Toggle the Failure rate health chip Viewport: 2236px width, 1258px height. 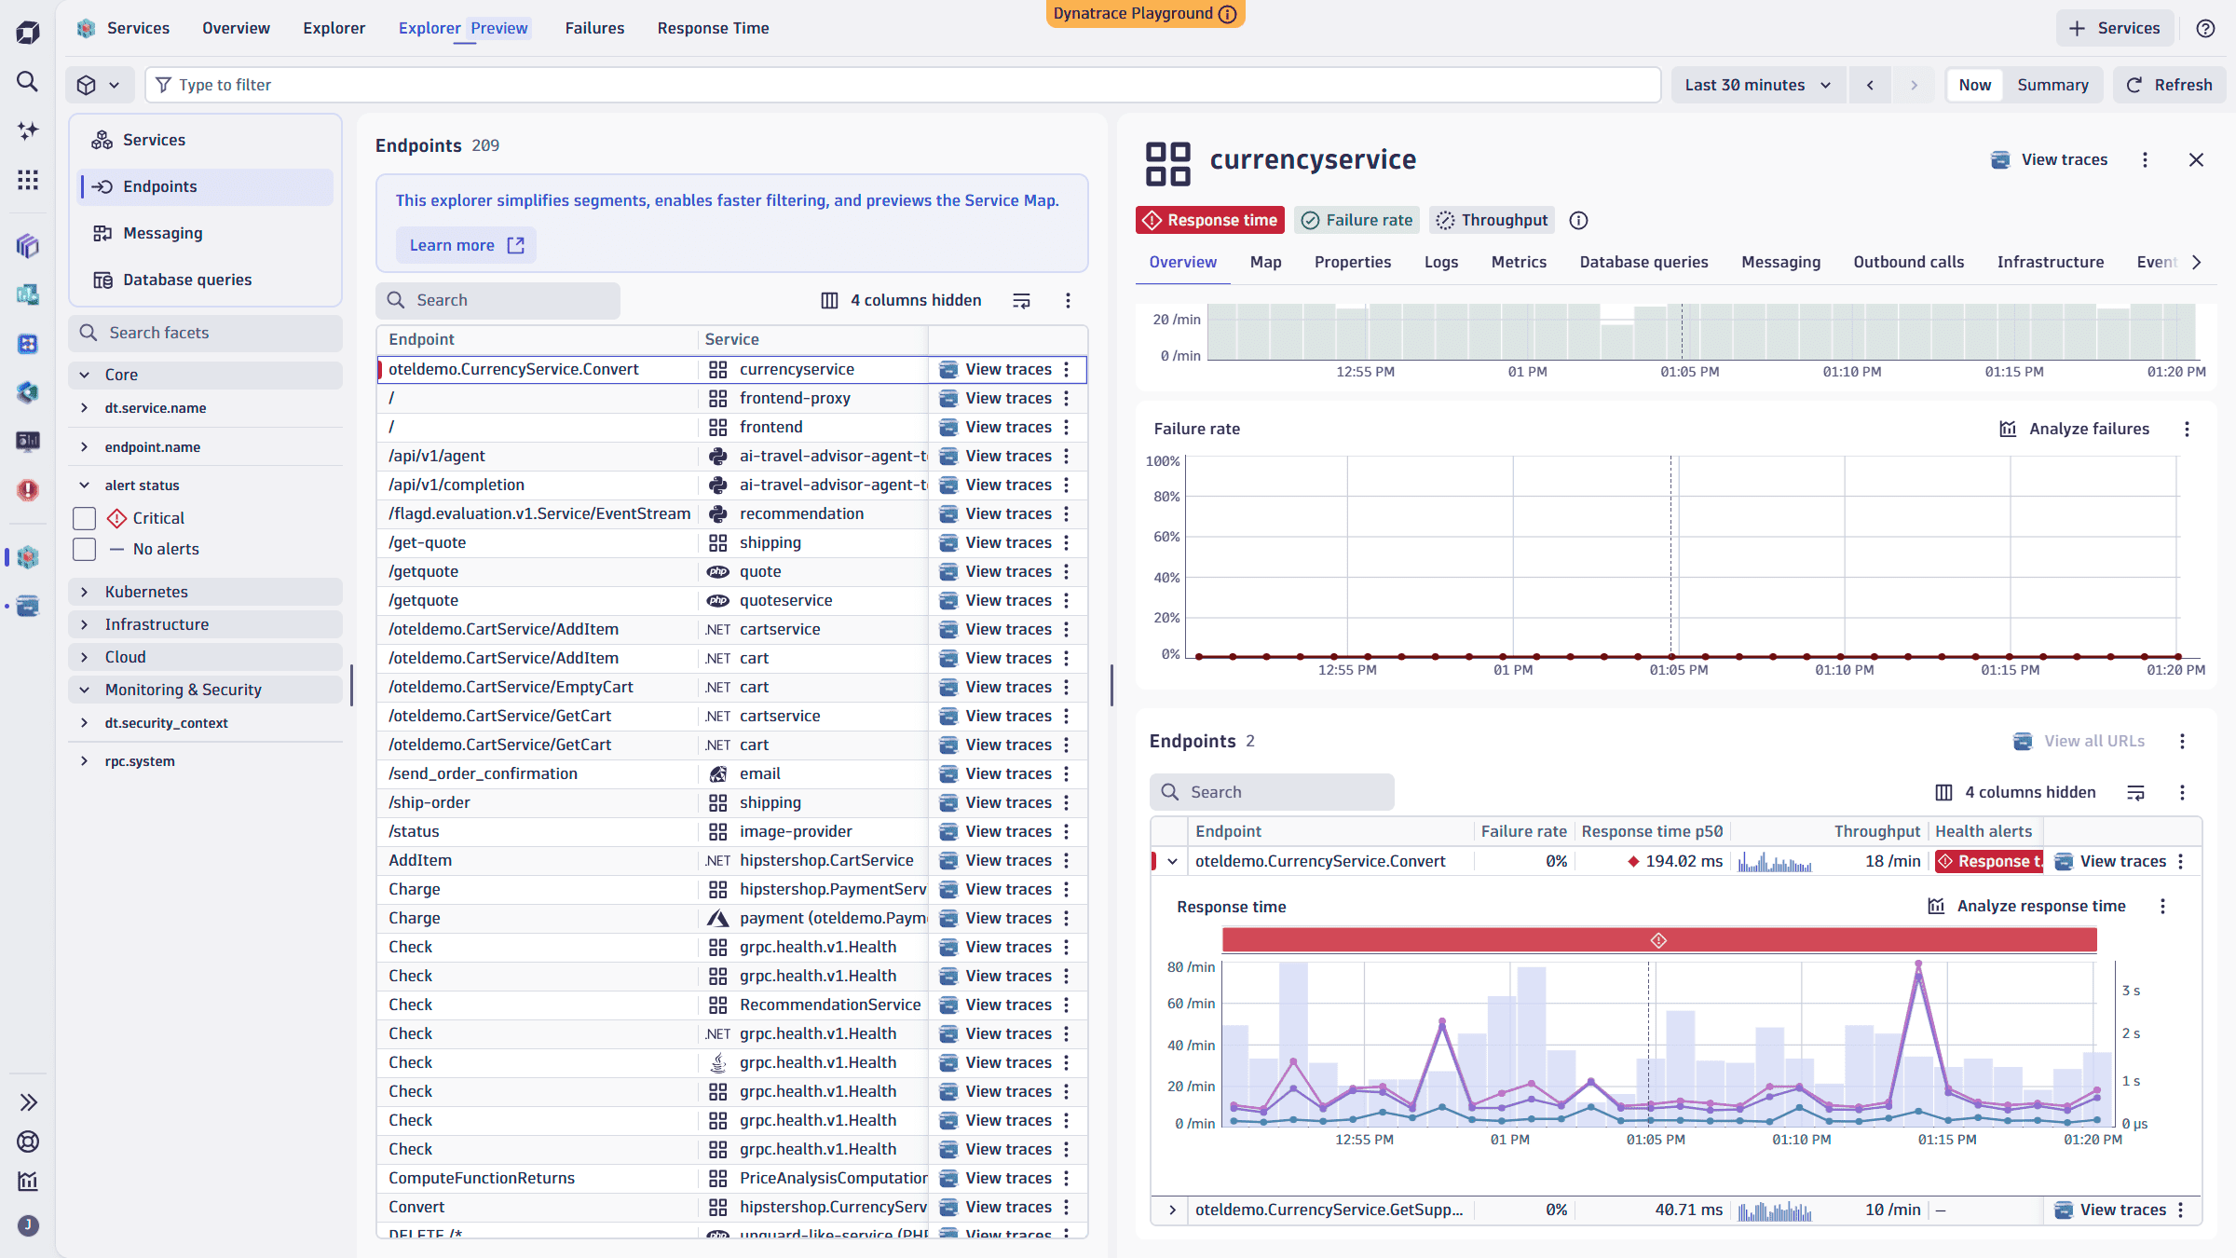pos(1357,221)
